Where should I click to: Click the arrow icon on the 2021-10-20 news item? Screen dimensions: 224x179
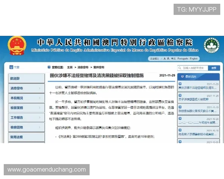[x=180, y=119]
